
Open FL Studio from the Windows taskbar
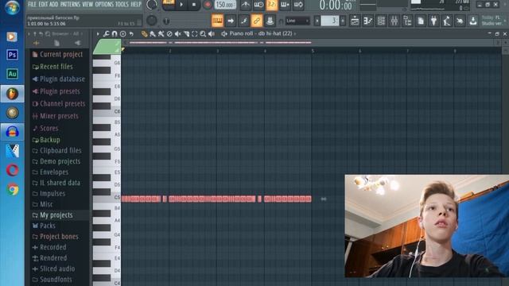[12, 94]
